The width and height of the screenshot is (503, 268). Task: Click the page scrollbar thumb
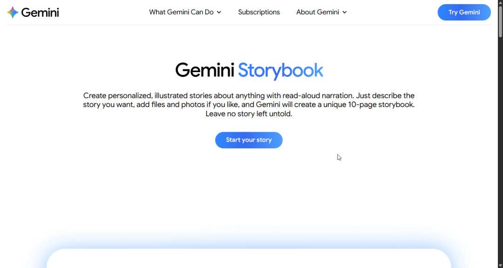pos(500,22)
